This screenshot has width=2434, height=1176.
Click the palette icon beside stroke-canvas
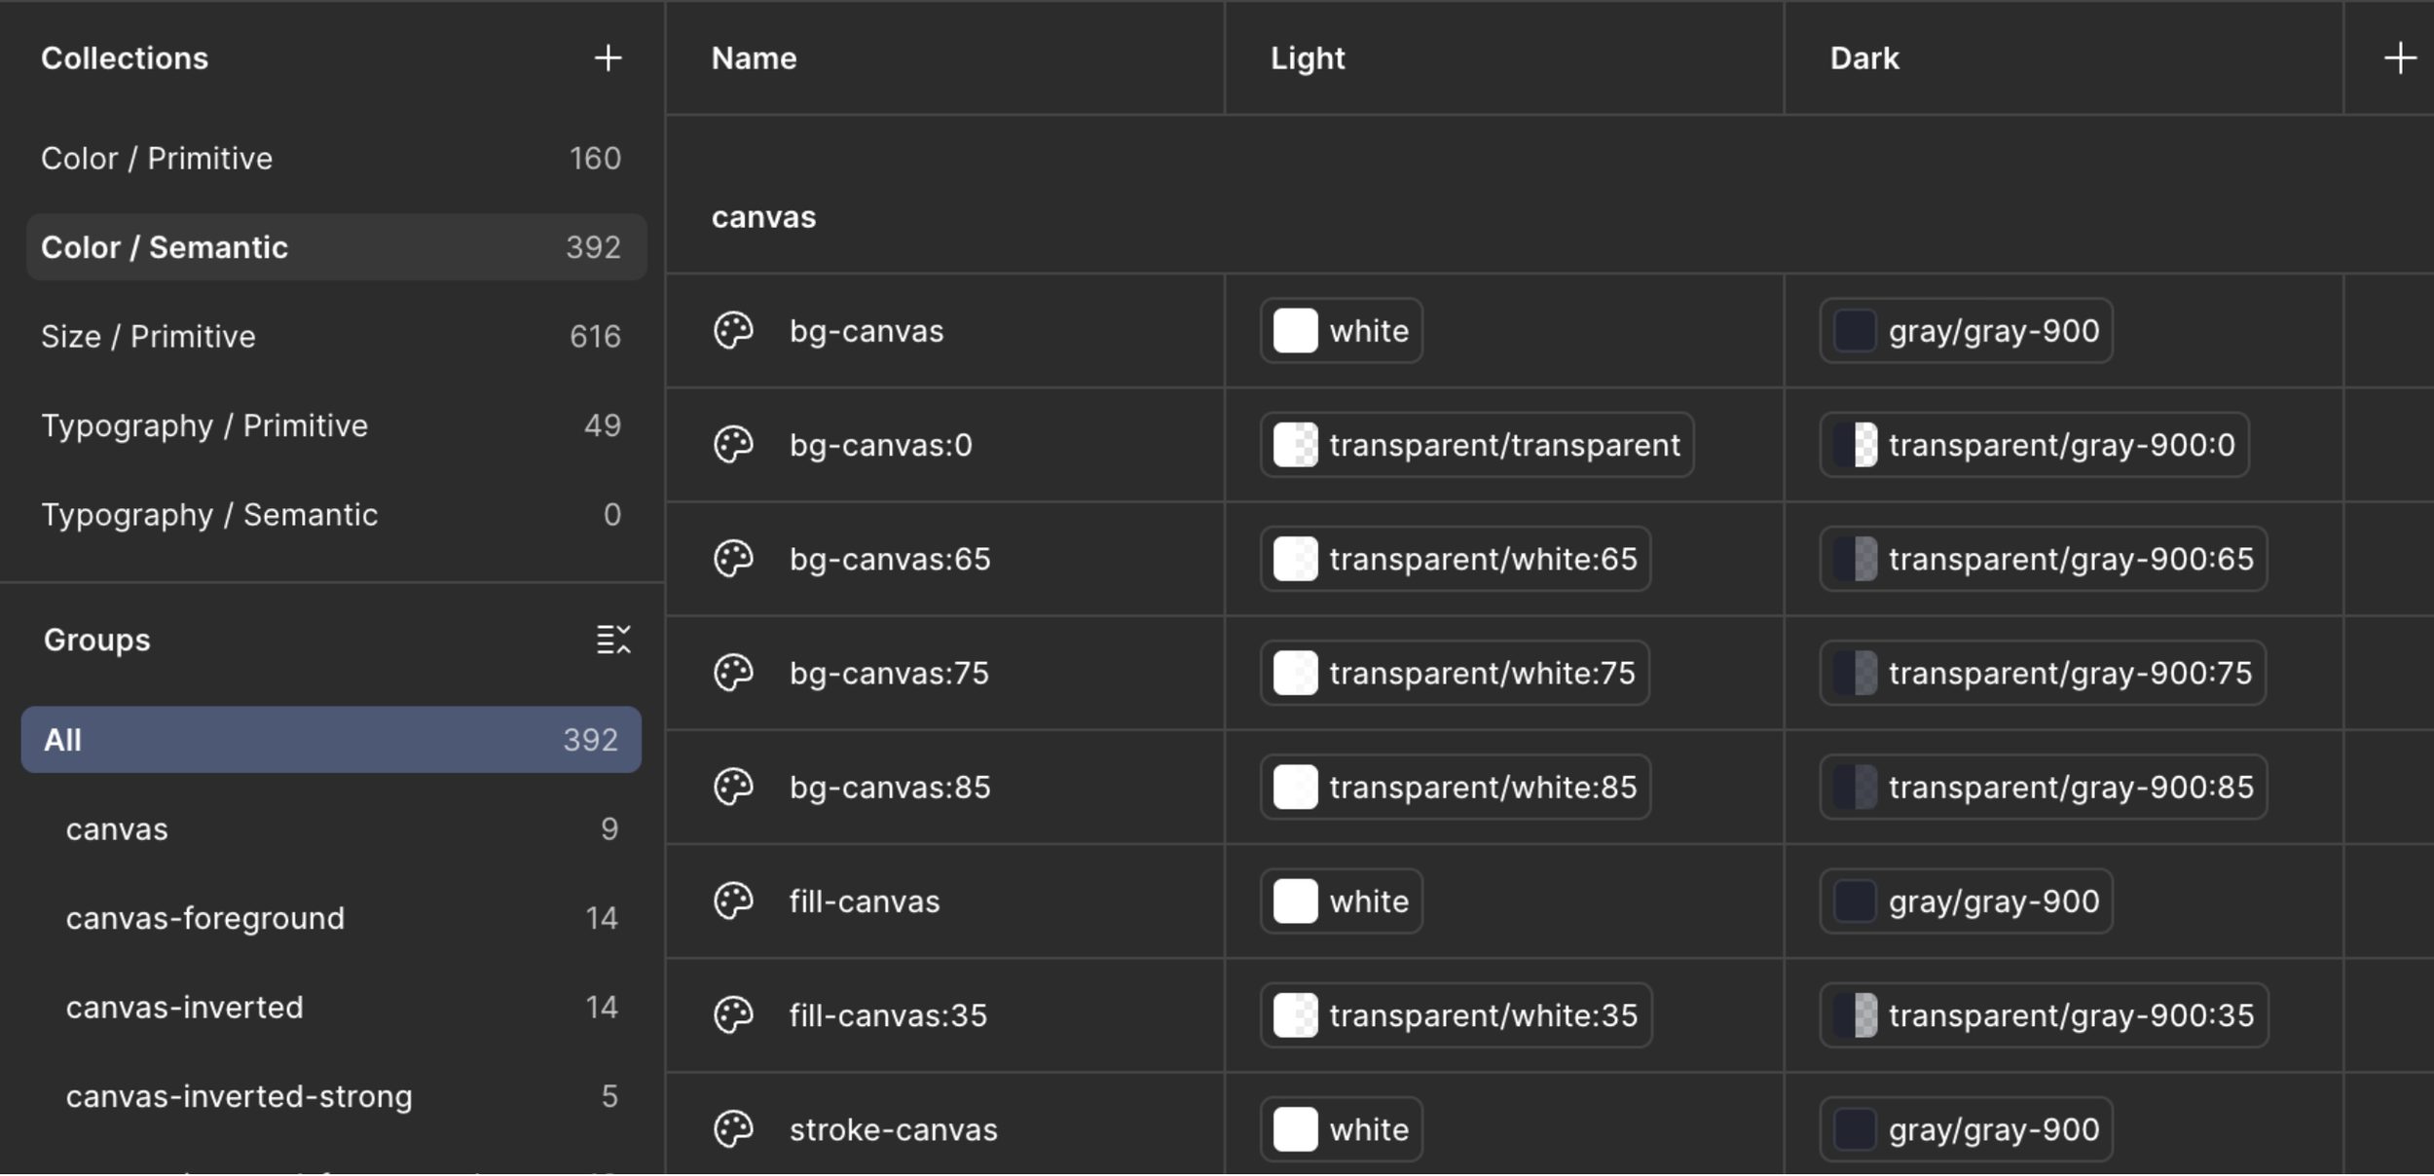pos(733,1129)
